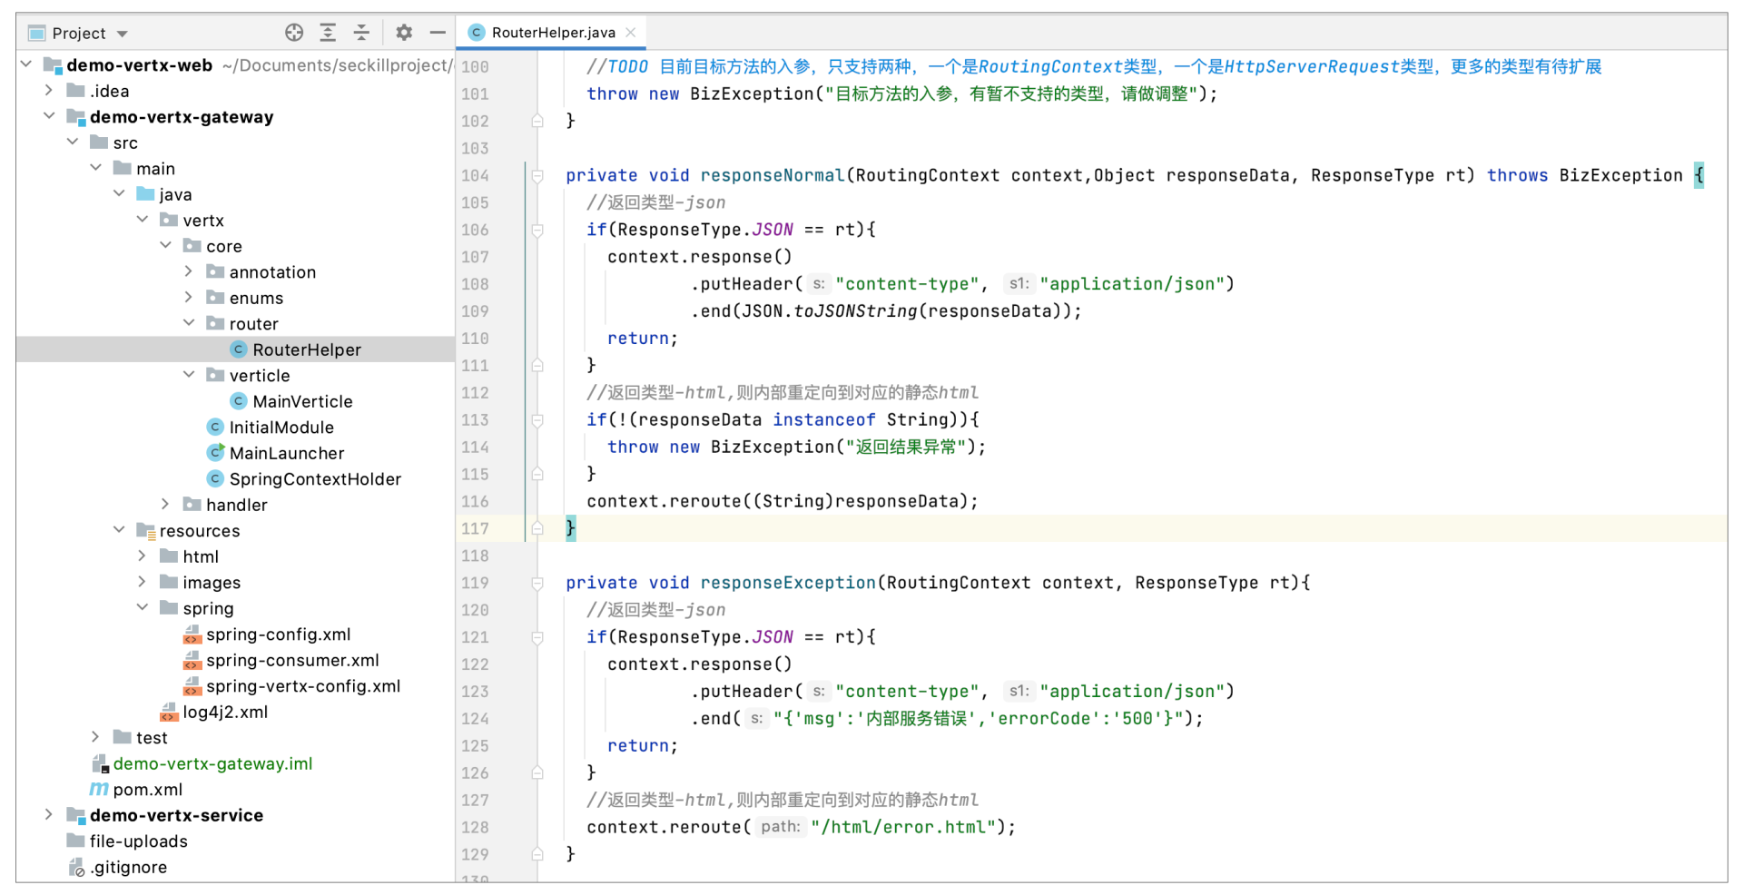Close the RouterHelper.java tab
This screenshot has height=895, width=1743.
point(631,33)
